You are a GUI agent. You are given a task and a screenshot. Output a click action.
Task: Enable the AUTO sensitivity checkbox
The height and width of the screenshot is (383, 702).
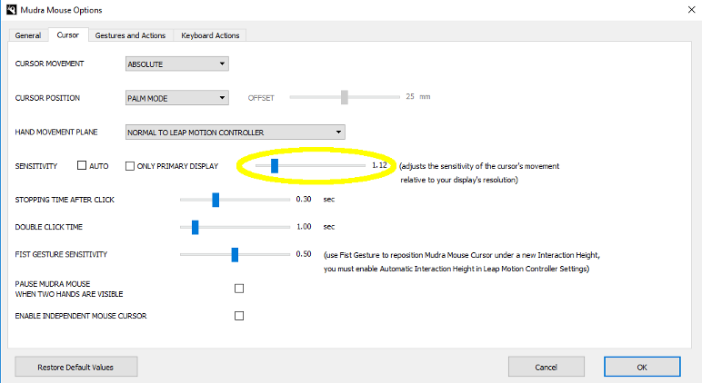(82, 165)
